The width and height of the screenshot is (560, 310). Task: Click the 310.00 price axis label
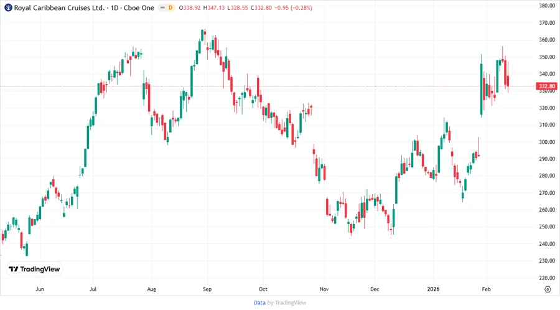pos(547,124)
